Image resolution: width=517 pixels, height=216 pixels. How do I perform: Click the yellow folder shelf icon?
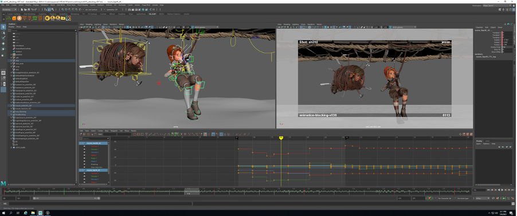tap(63, 18)
